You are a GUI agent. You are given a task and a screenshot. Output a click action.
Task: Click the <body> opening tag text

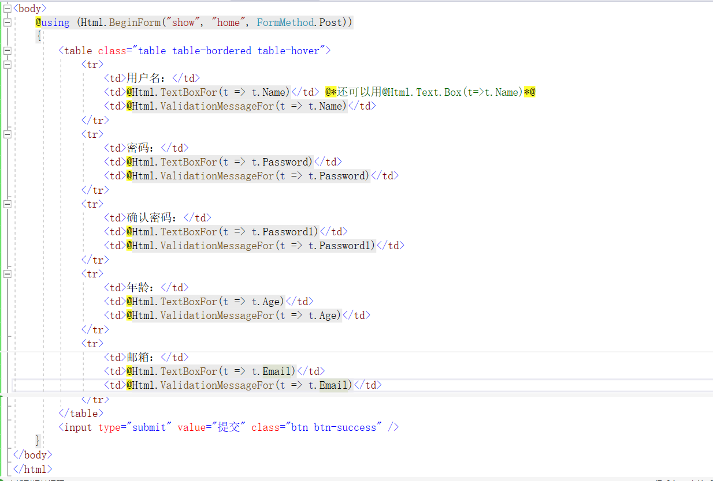[x=29, y=9]
